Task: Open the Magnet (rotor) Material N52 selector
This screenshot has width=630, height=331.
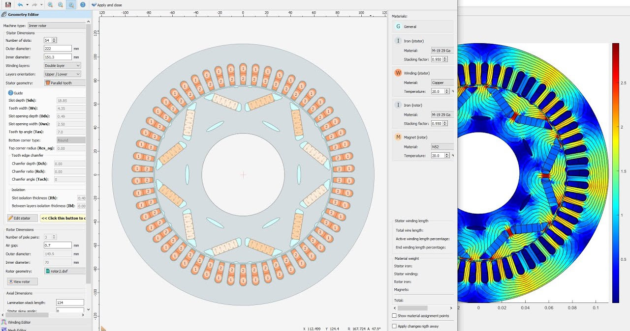Action: [x=442, y=147]
